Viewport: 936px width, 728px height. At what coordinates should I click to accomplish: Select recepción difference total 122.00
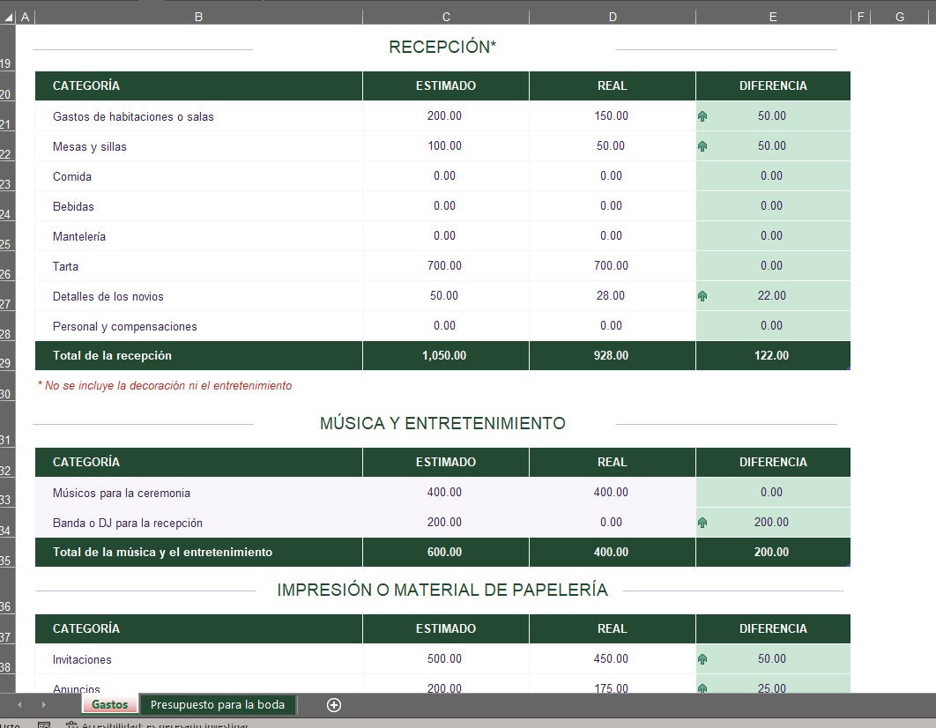pyautogui.click(x=773, y=356)
